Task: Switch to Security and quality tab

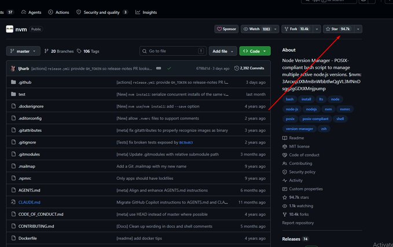Action: 102,12
